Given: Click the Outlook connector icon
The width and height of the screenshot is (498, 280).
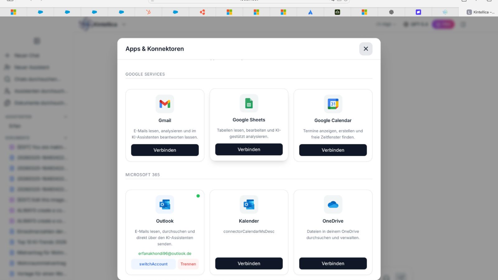Looking at the screenshot, I should [x=165, y=204].
